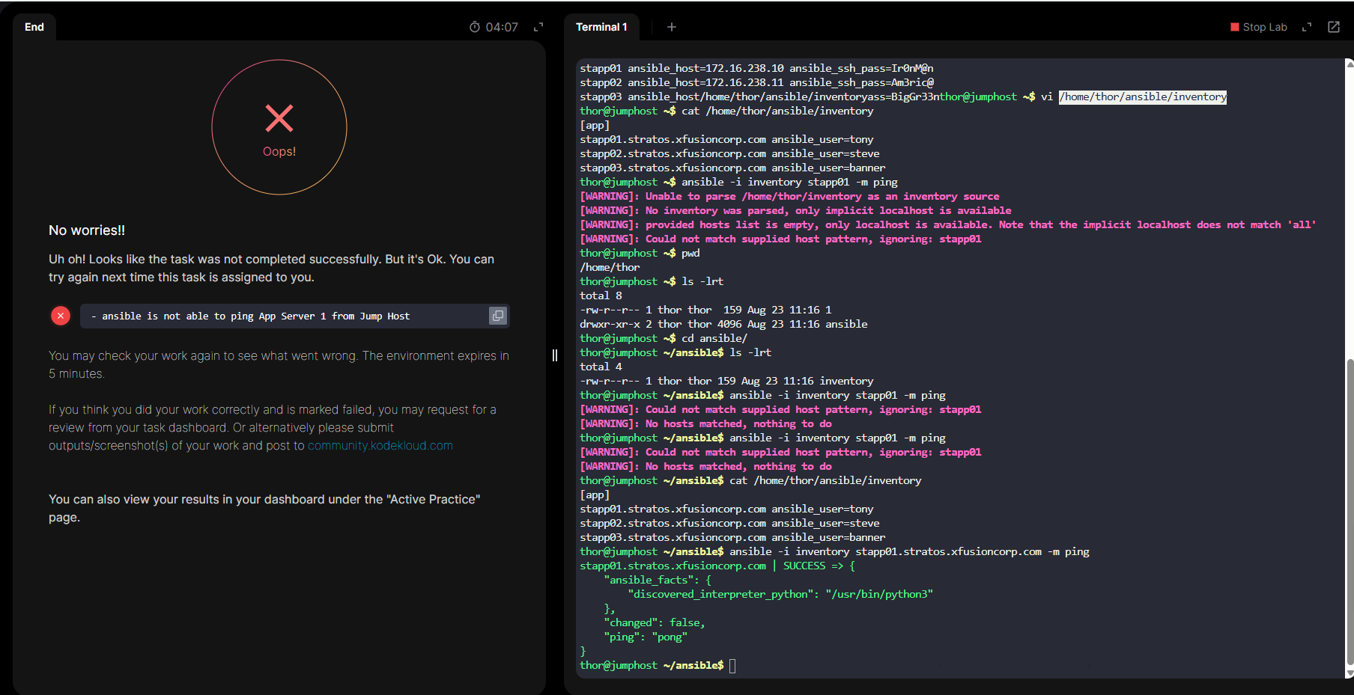Open a new terminal with plus icon
The height and width of the screenshot is (695, 1354).
point(672,27)
